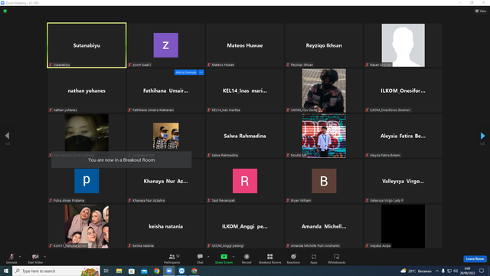Select Khanaya Nur Azzahra tile
The width and height of the screenshot is (490, 276).
click(x=166, y=181)
